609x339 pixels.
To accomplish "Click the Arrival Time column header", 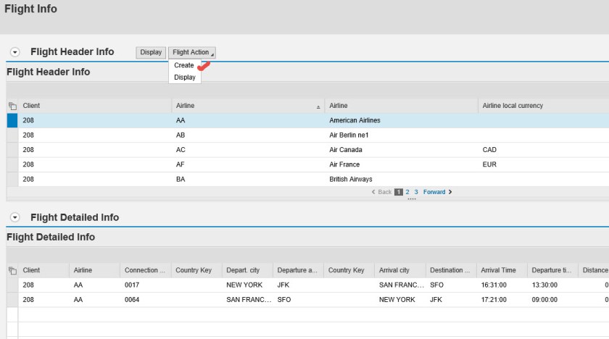I will [499, 270].
